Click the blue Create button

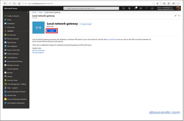click(x=52, y=31)
